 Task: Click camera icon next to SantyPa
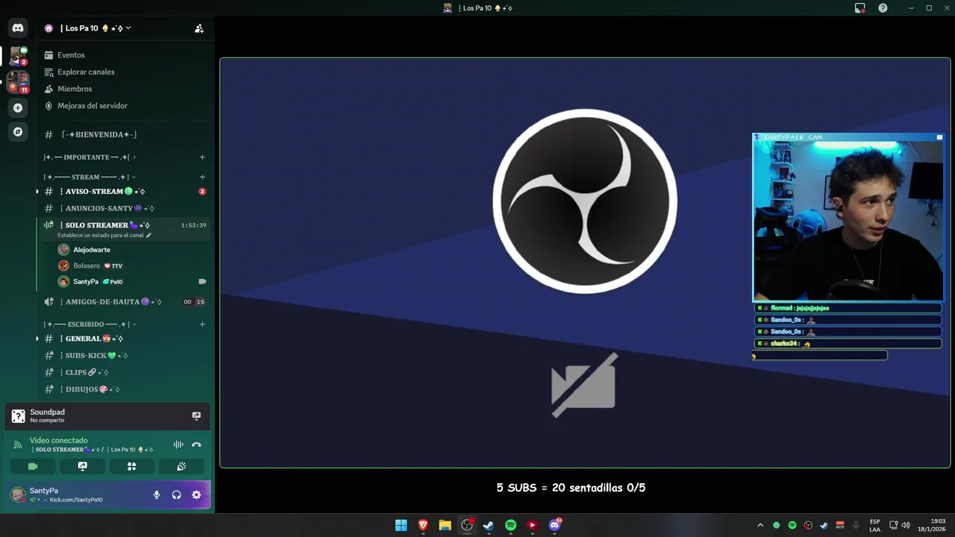tap(202, 282)
